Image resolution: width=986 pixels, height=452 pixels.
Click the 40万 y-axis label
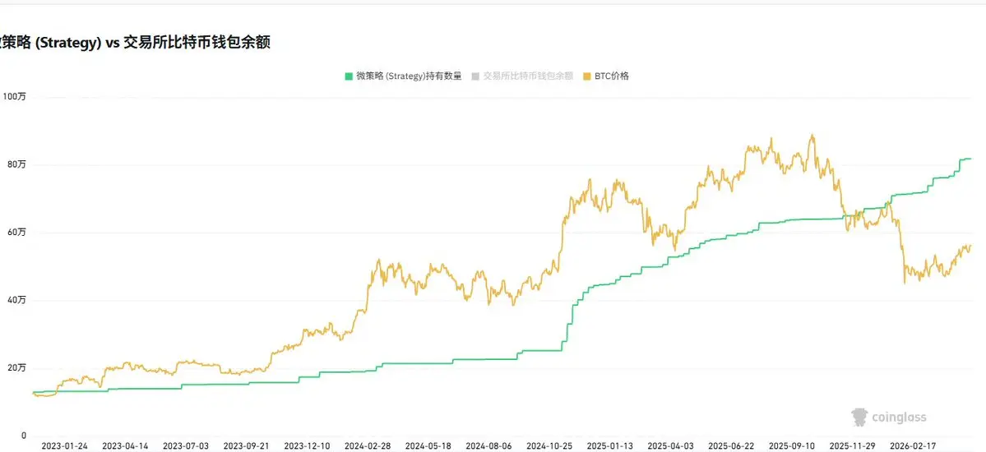tap(16, 301)
